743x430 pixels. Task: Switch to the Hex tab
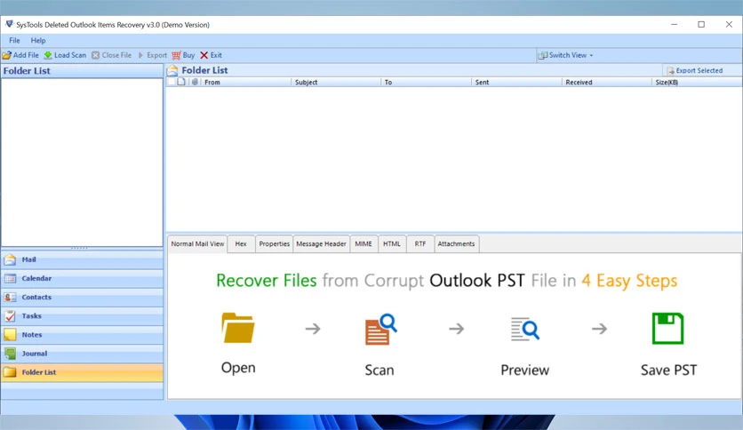click(241, 244)
